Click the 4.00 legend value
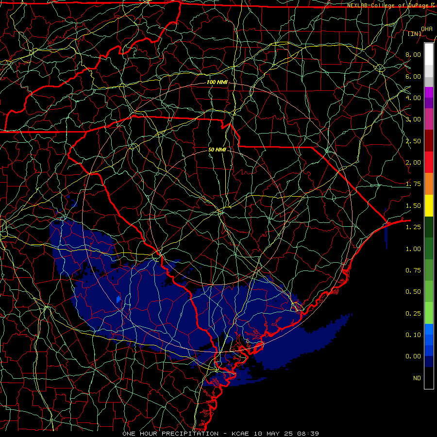 click(413, 98)
